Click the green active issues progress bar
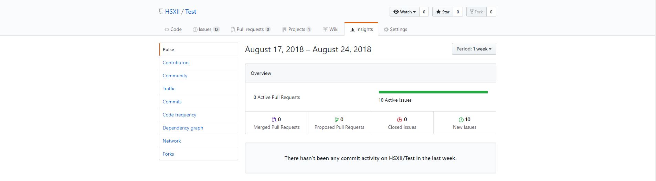Viewport: 656px width, 181px height. point(433,92)
